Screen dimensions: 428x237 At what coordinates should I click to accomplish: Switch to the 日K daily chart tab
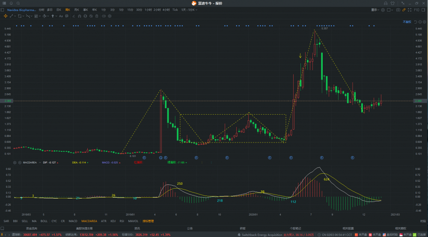point(59,9)
